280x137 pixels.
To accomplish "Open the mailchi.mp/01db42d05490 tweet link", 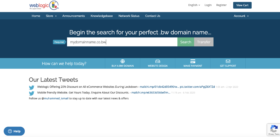I will 159,87.
